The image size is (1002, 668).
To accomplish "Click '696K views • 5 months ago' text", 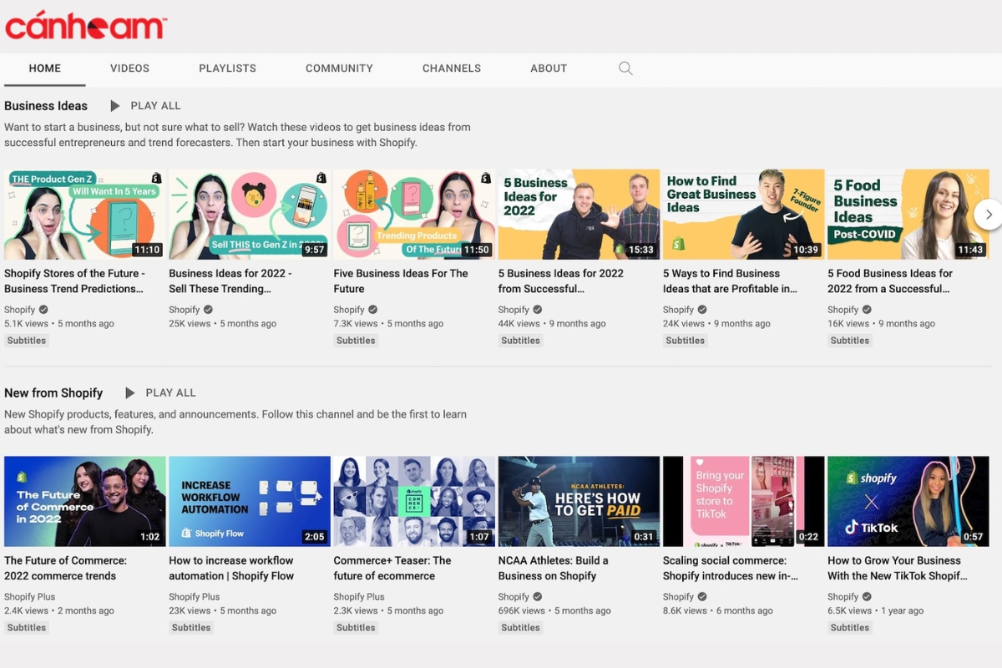I will coord(554,611).
